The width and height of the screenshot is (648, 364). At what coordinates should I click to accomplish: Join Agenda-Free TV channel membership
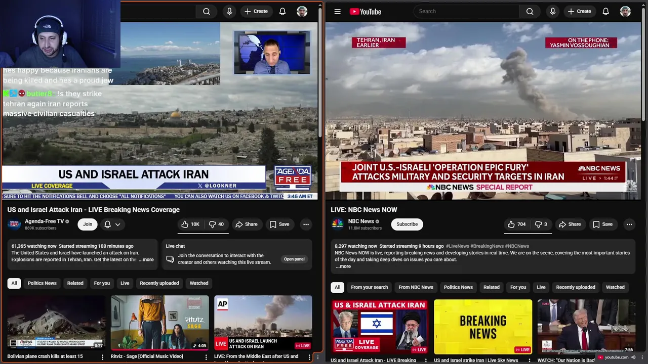click(x=88, y=224)
